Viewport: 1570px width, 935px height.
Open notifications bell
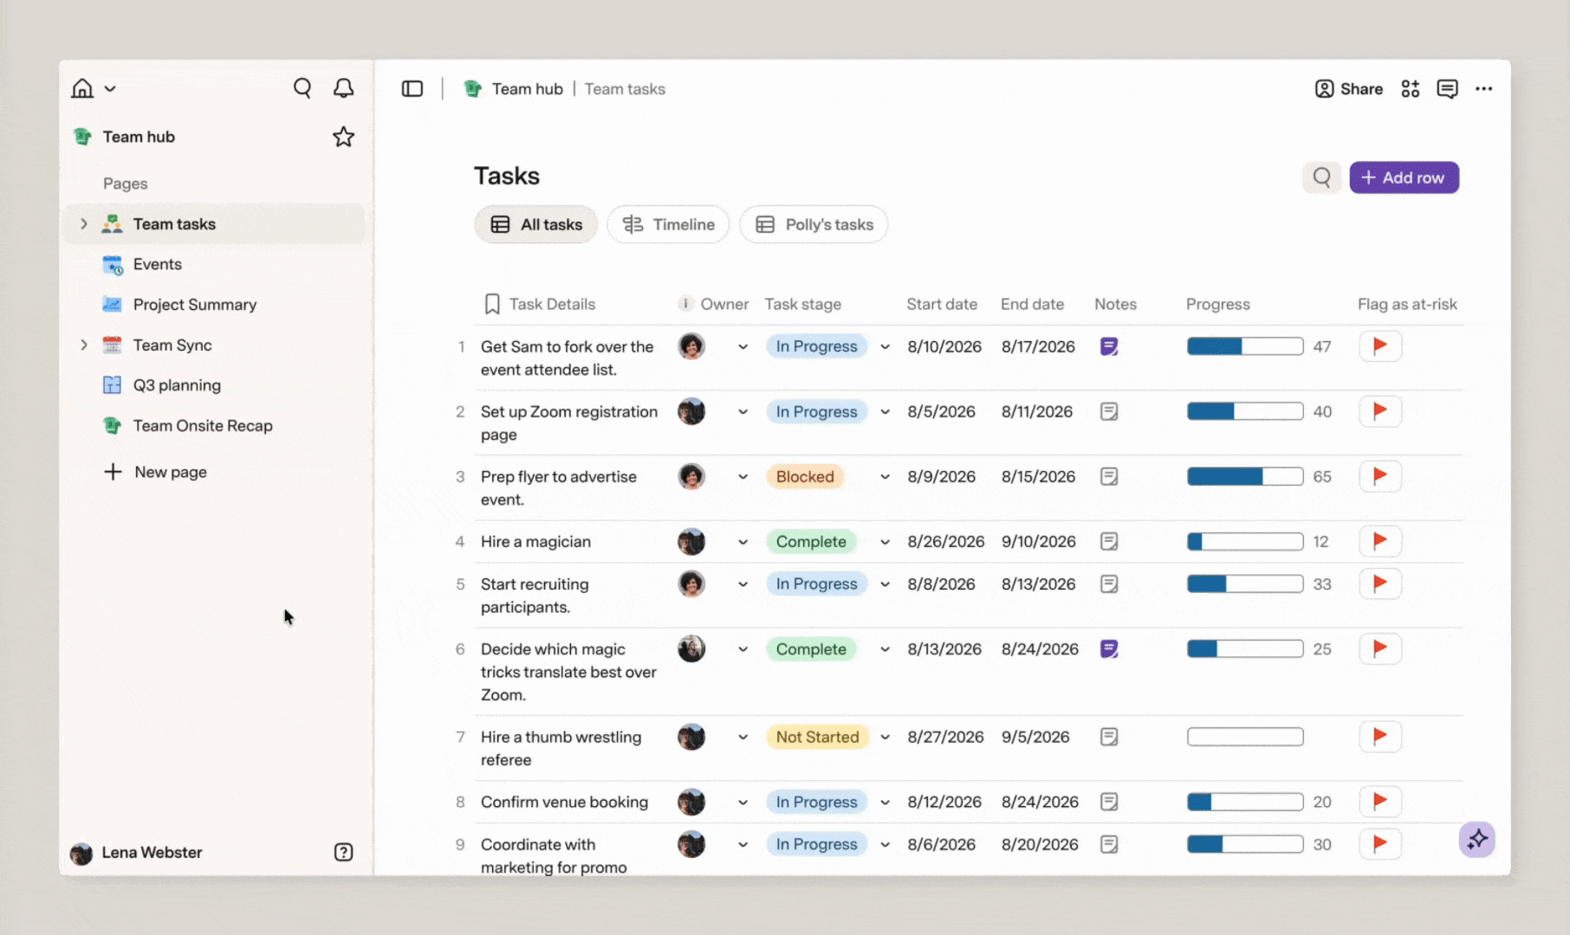tap(344, 88)
